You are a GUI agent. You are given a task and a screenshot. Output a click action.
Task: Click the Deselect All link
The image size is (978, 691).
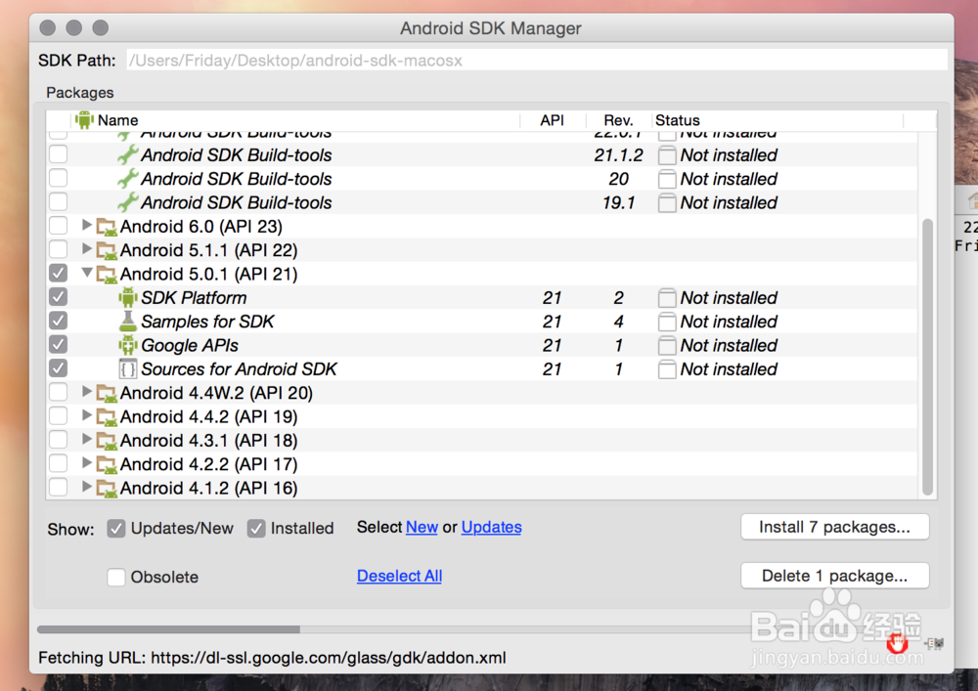(399, 576)
